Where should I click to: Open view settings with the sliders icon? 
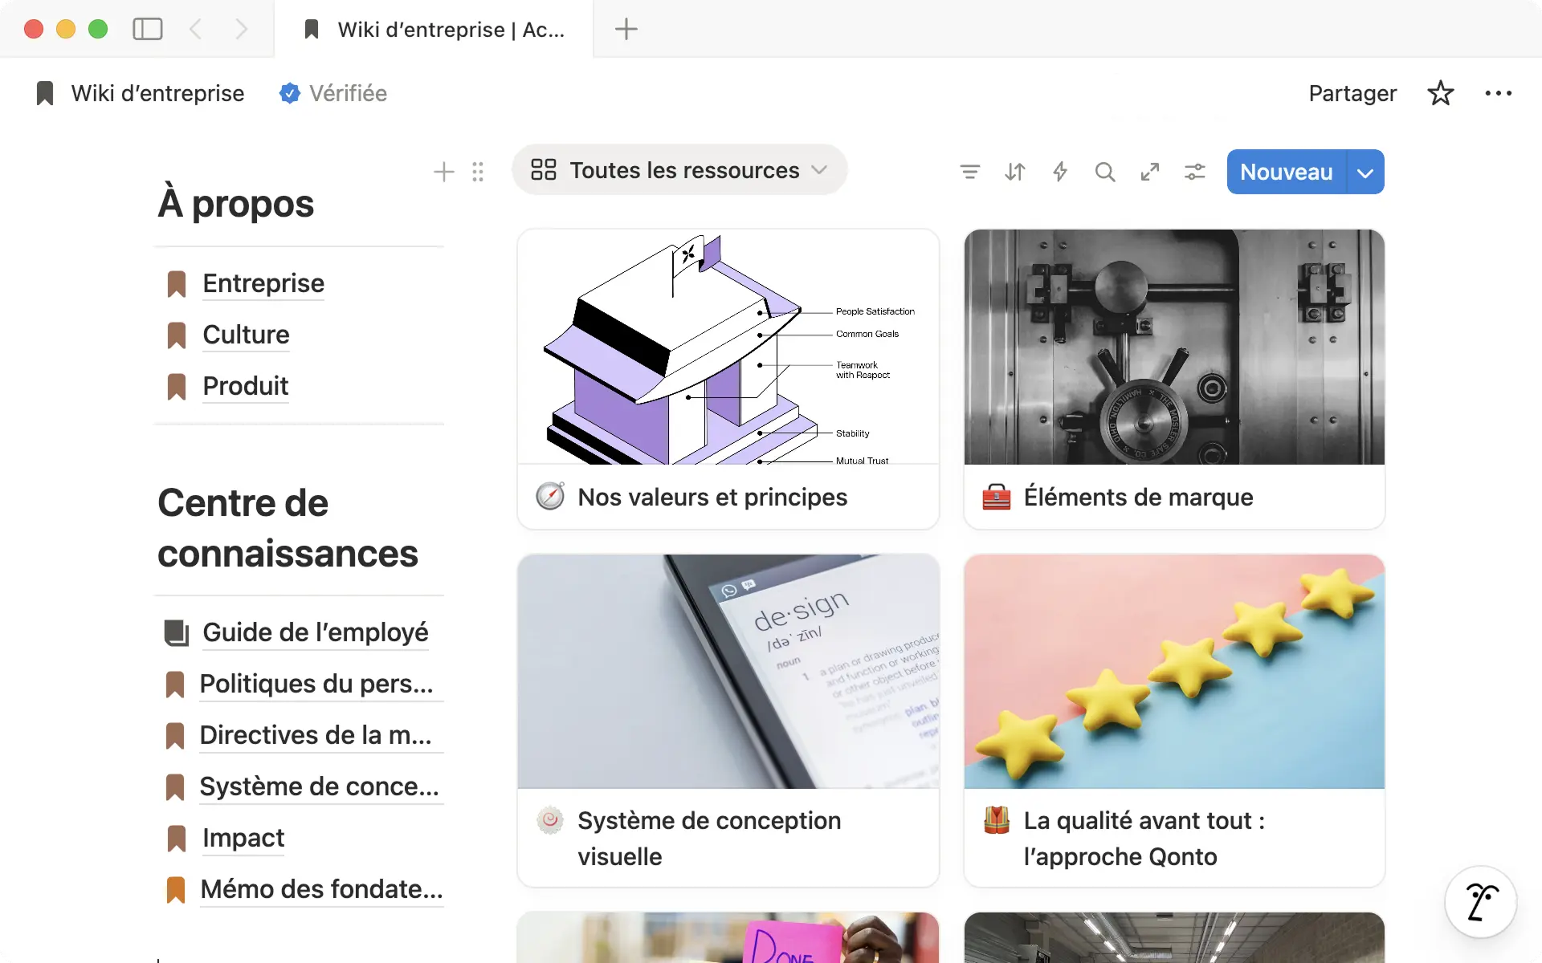tap(1194, 172)
